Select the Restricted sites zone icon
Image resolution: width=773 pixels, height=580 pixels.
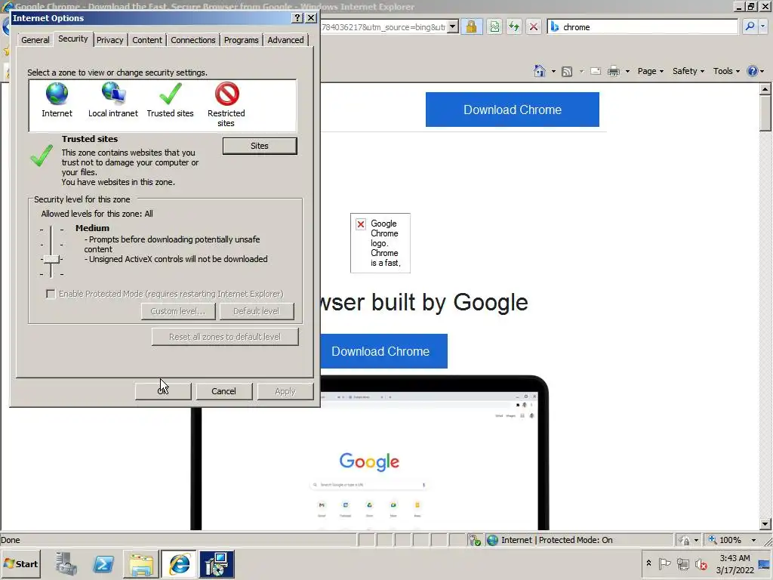pyautogui.click(x=226, y=94)
